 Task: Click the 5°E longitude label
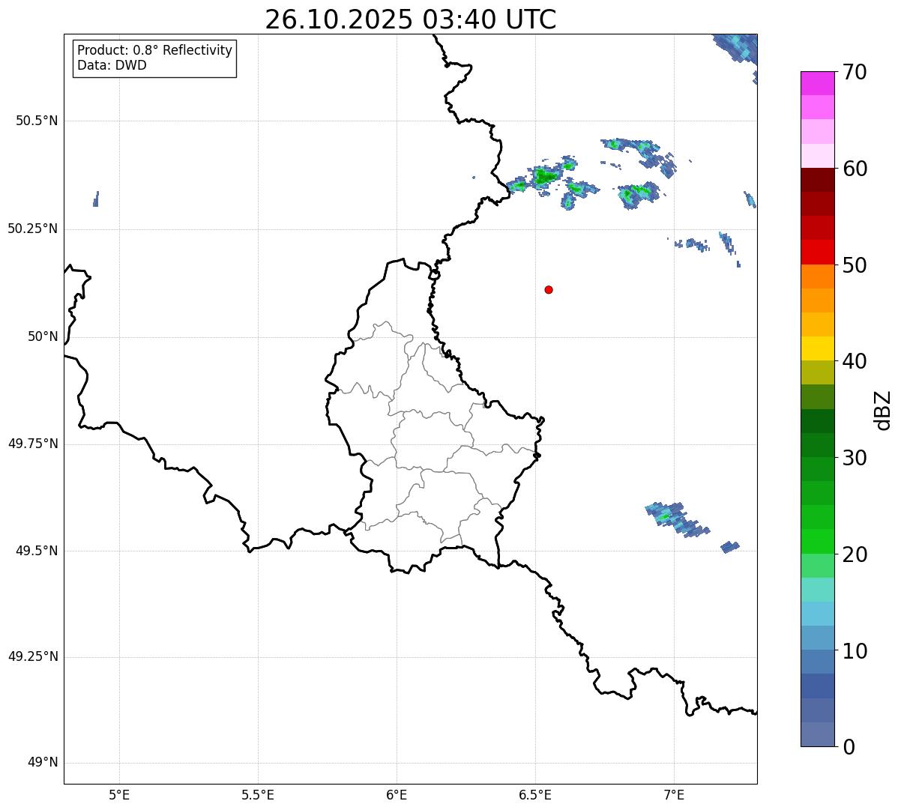pos(119,795)
